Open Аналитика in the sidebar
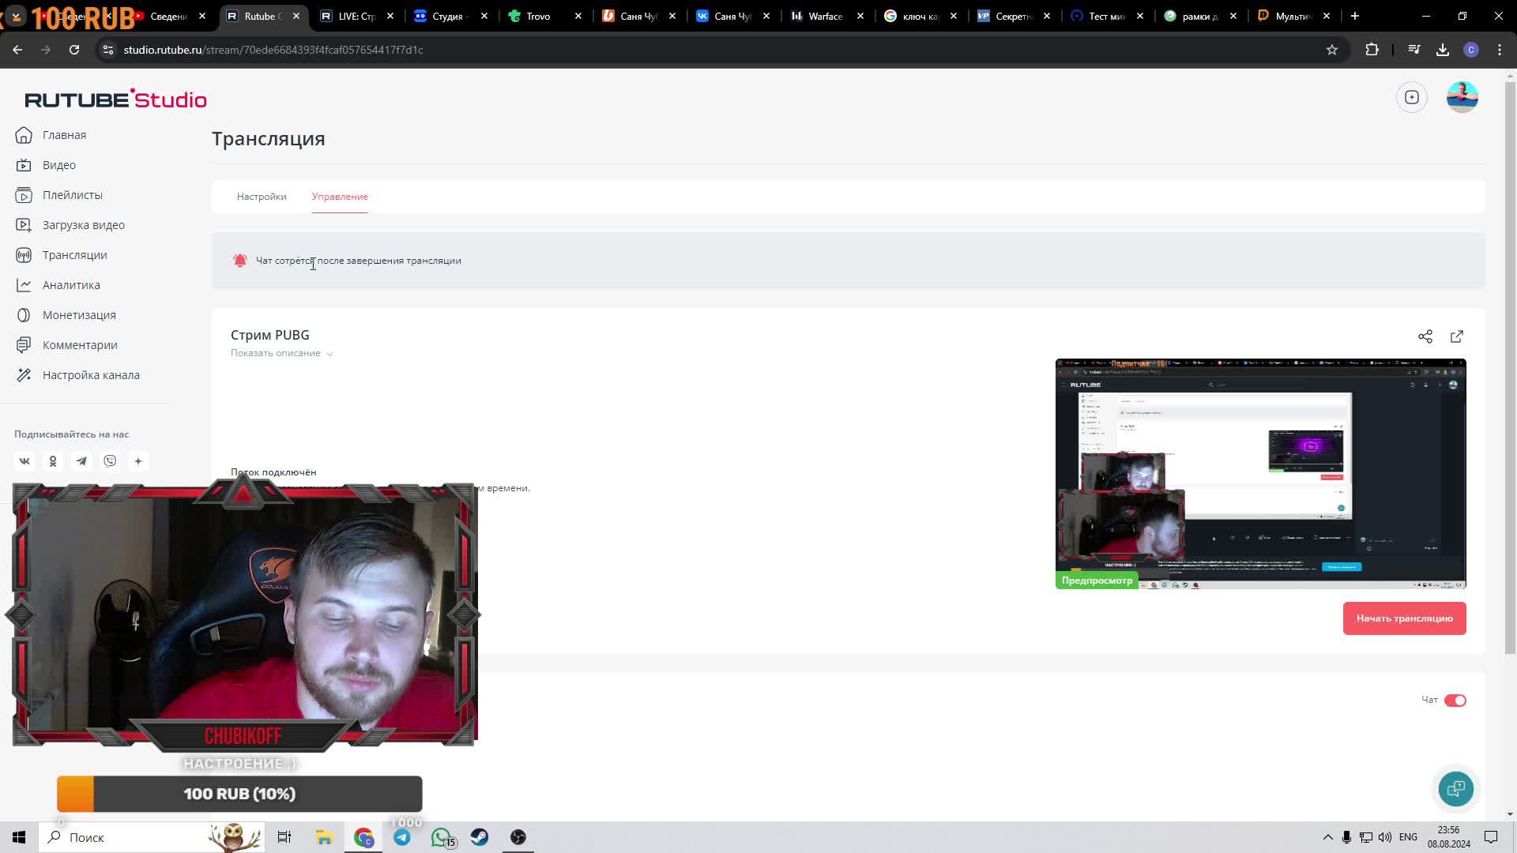 coord(71,285)
